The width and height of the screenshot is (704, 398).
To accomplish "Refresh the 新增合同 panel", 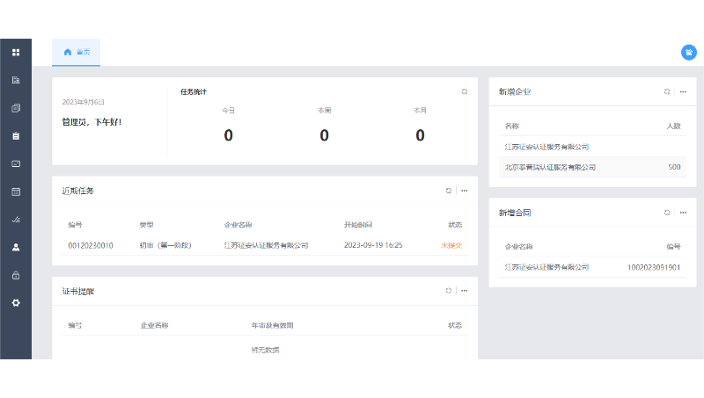I will click(667, 213).
